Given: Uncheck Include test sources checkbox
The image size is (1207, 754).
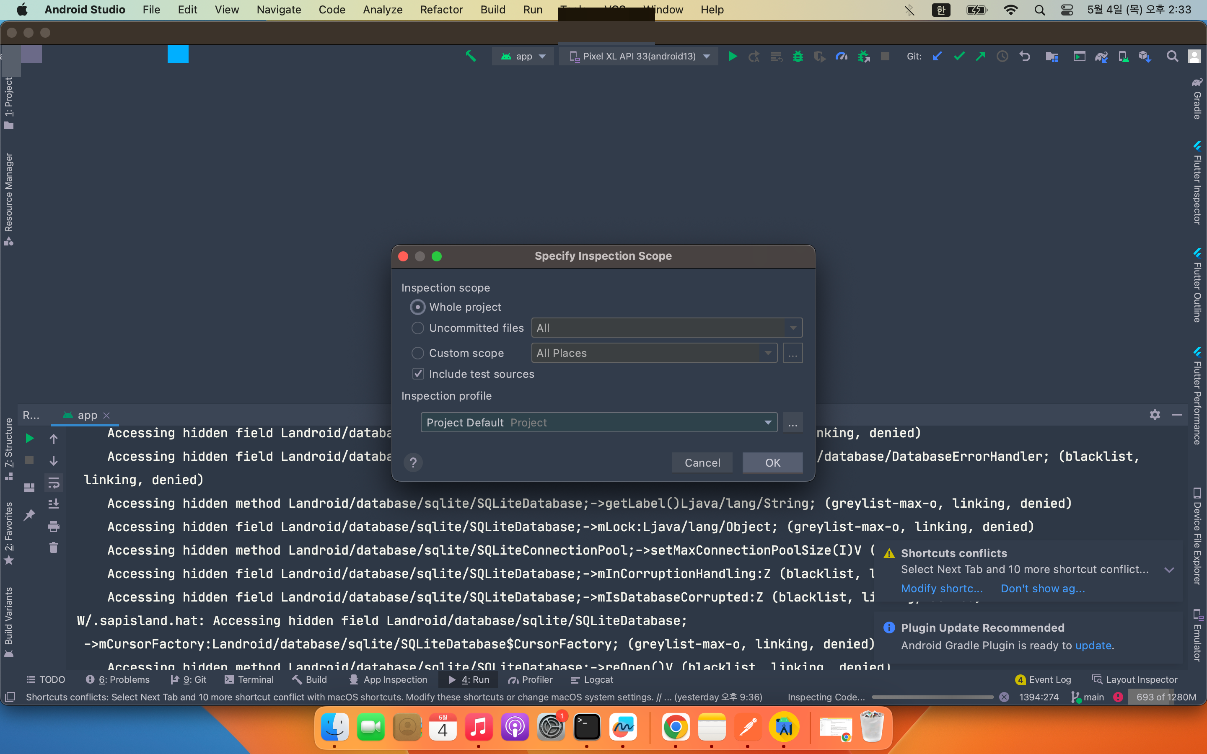Looking at the screenshot, I should tap(418, 374).
